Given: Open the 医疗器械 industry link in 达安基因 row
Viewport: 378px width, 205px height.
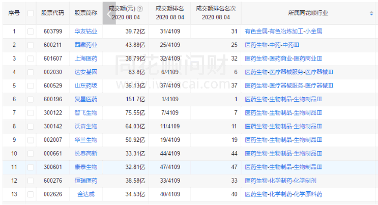Looking at the screenshot, I should coord(289,72).
